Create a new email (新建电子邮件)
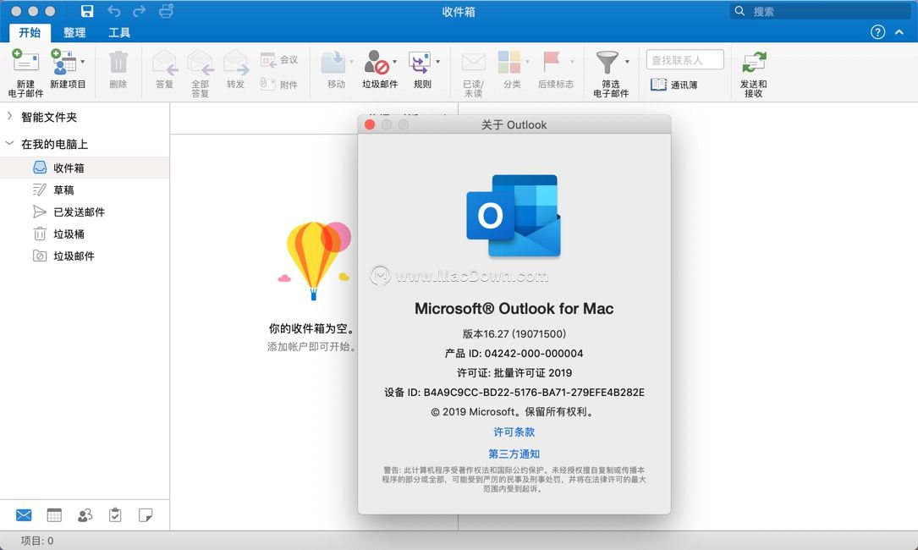Viewport: 918px width, 550px height. pos(25,74)
